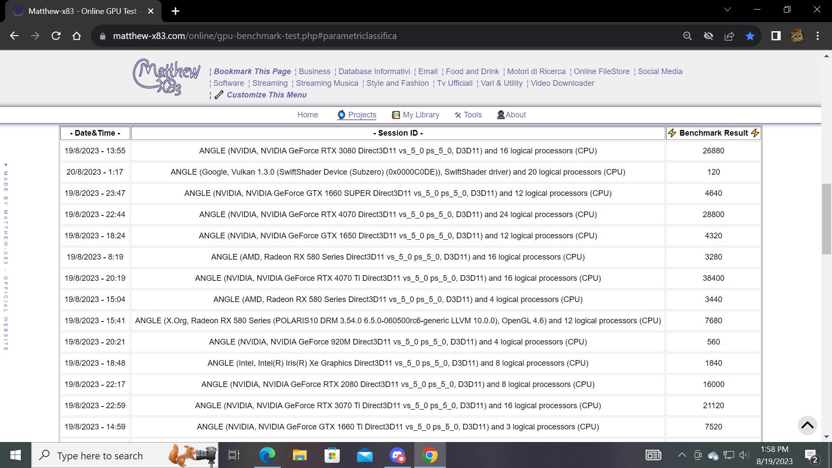
Task: Open Video Downloader link
Action: click(x=562, y=83)
